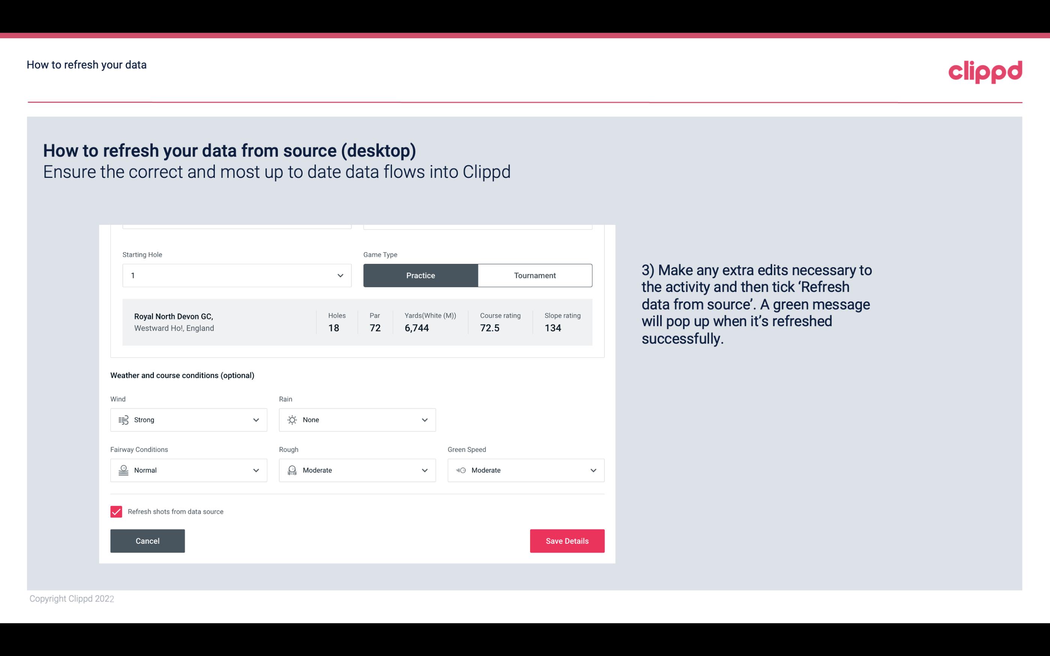Toggle Tournament game type selection
The width and height of the screenshot is (1050, 656).
click(x=535, y=275)
